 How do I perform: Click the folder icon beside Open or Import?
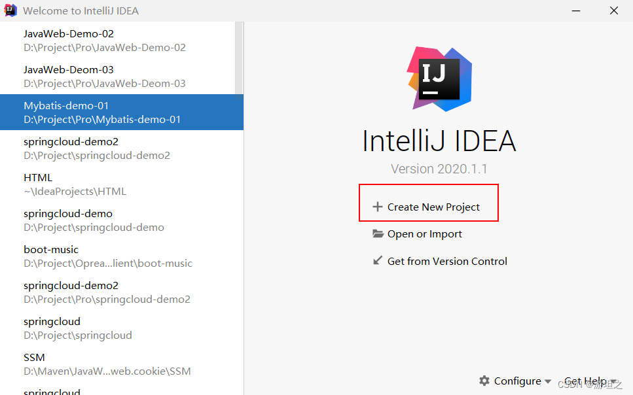(x=378, y=233)
